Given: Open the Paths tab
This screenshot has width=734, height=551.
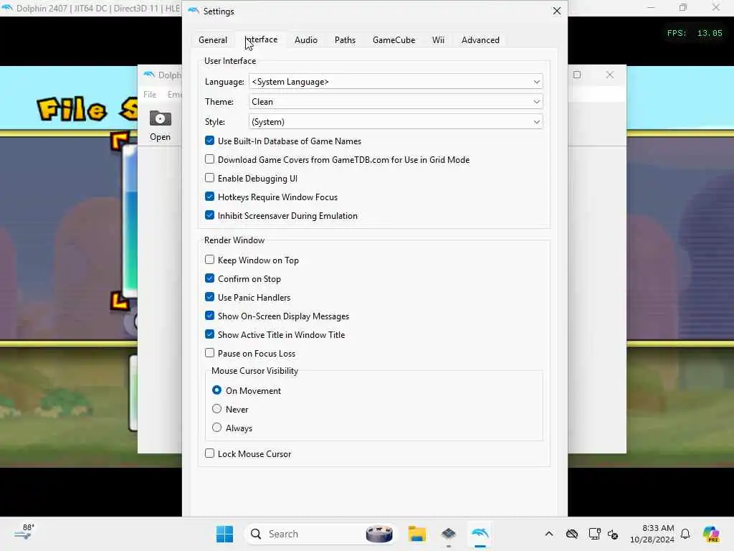Looking at the screenshot, I should coord(345,40).
